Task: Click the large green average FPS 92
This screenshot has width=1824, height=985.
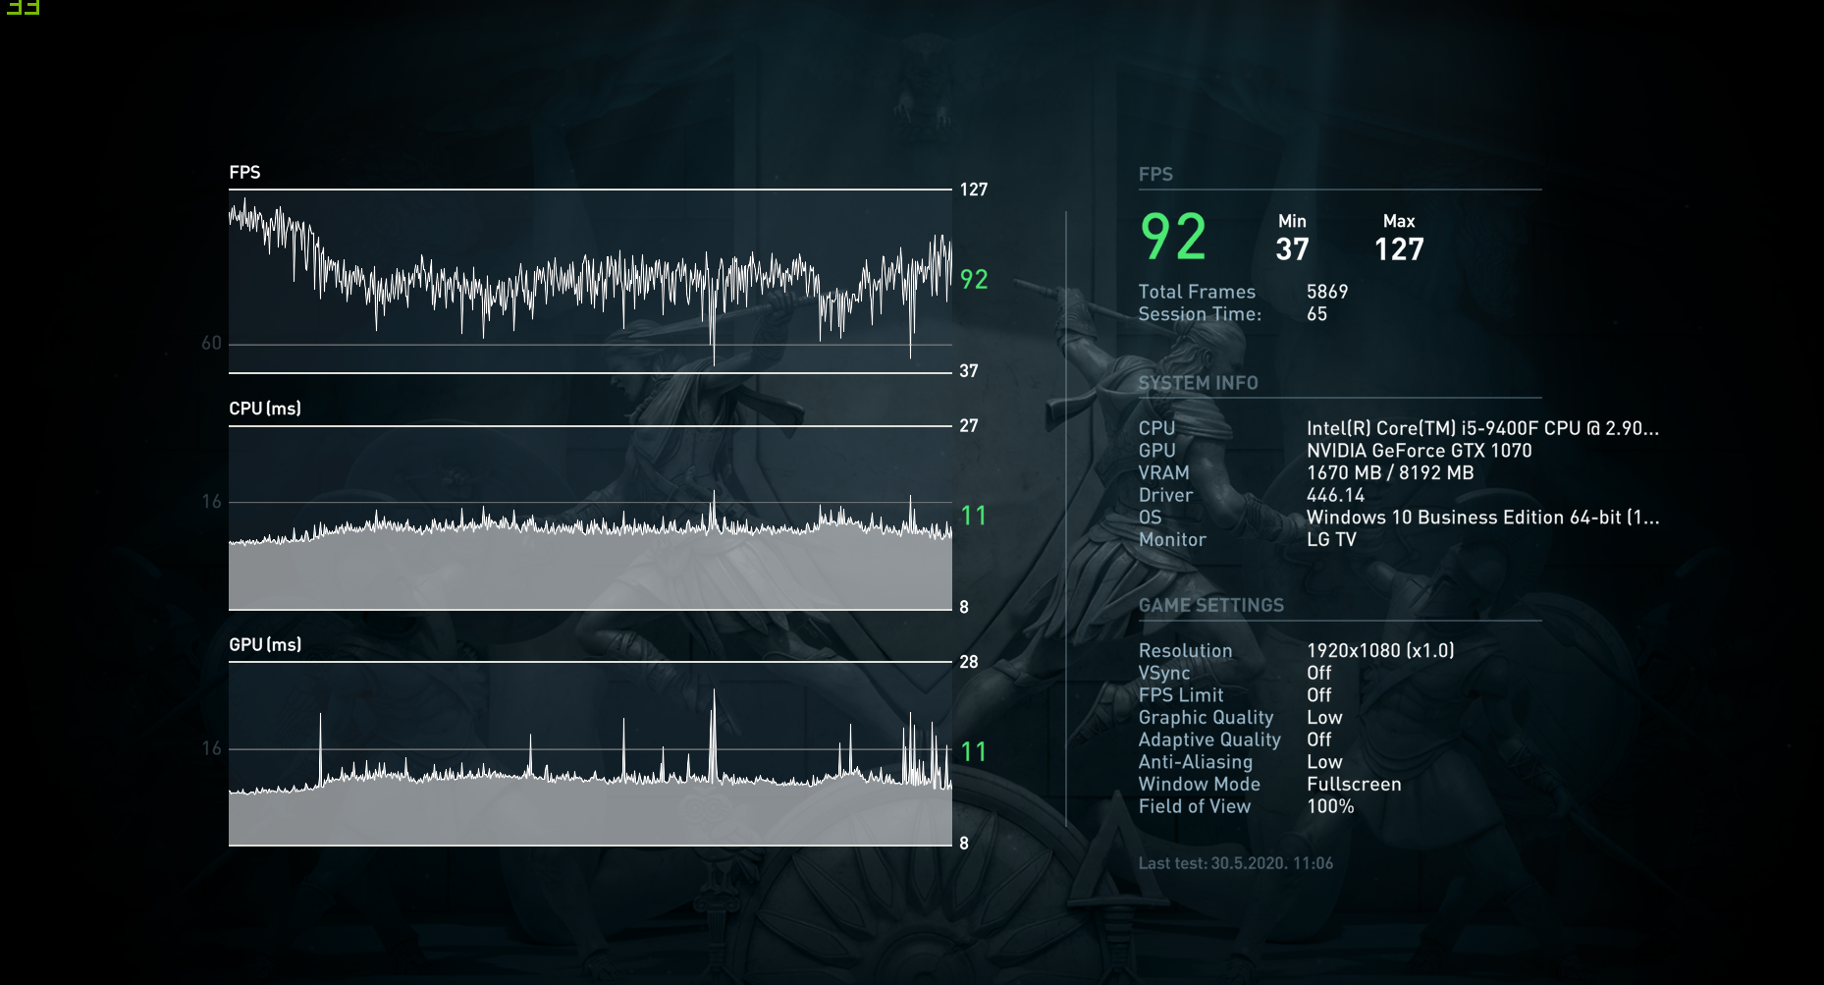Action: [x=1173, y=237]
